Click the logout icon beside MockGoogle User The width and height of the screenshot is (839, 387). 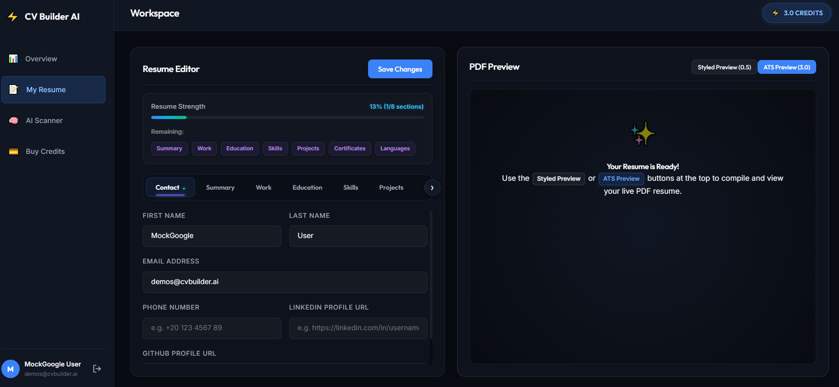point(97,369)
